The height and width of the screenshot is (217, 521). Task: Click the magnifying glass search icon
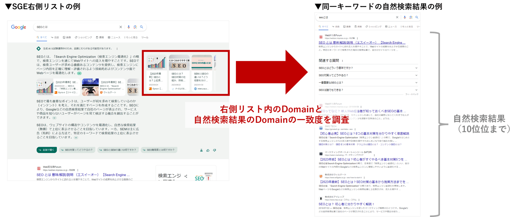click(x=141, y=27)
